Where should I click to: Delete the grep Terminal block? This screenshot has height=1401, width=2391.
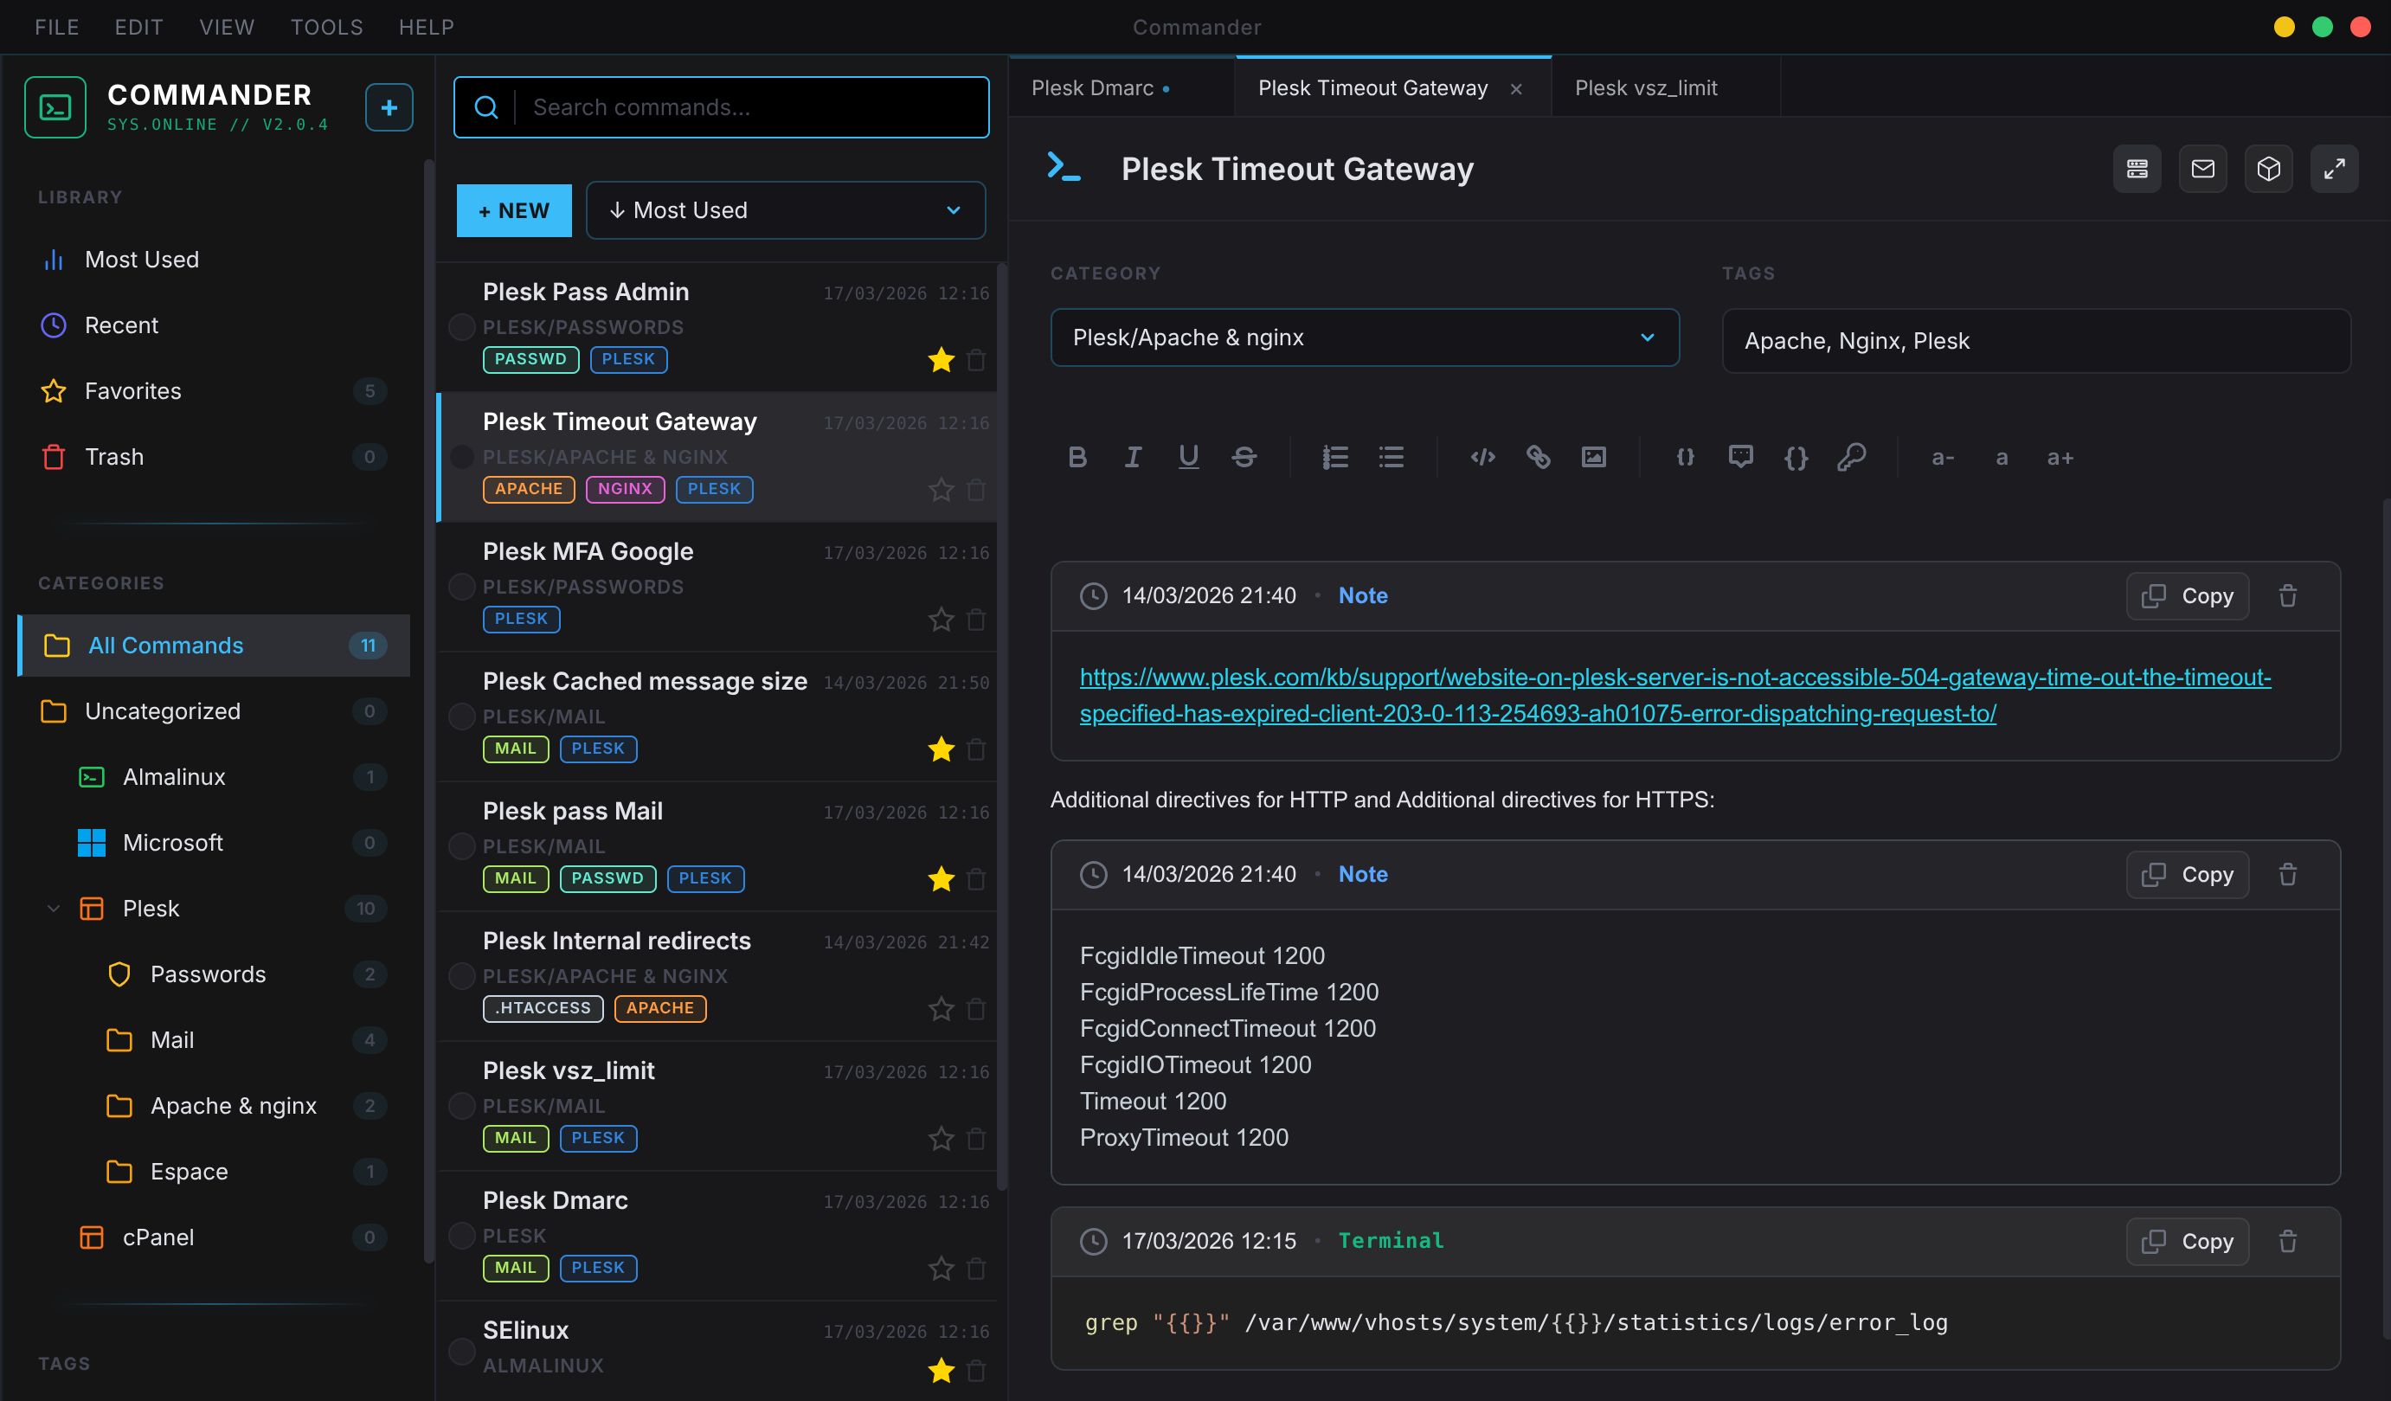(2287, 1241)
